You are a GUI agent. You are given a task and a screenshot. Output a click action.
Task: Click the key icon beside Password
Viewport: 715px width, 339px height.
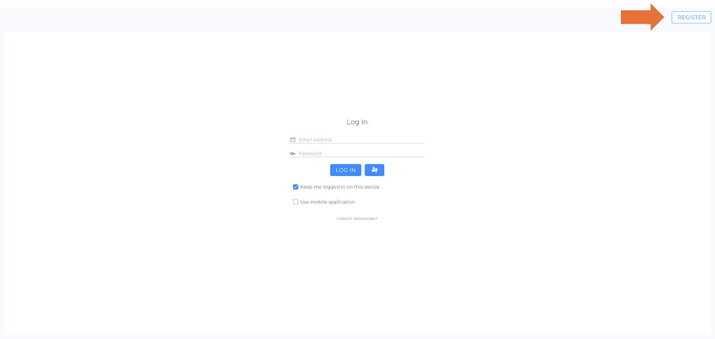tap(293, 154)
